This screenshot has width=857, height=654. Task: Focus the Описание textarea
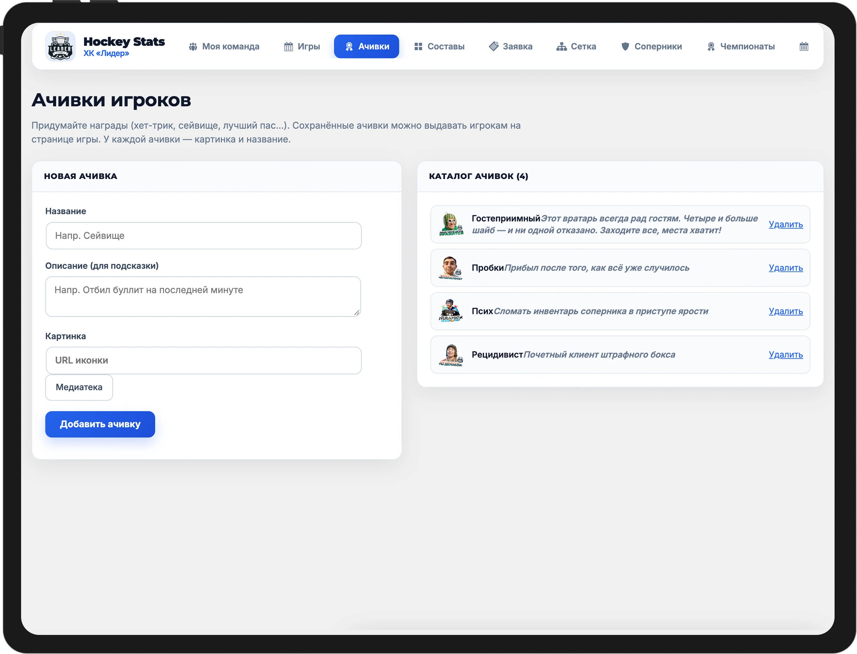[x=203, y=297]
